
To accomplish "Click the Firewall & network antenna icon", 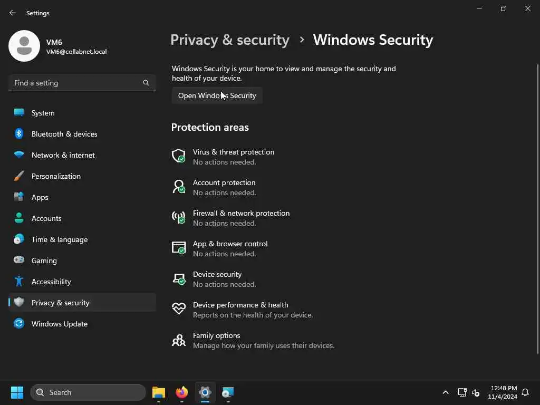I will click(179, 217).
